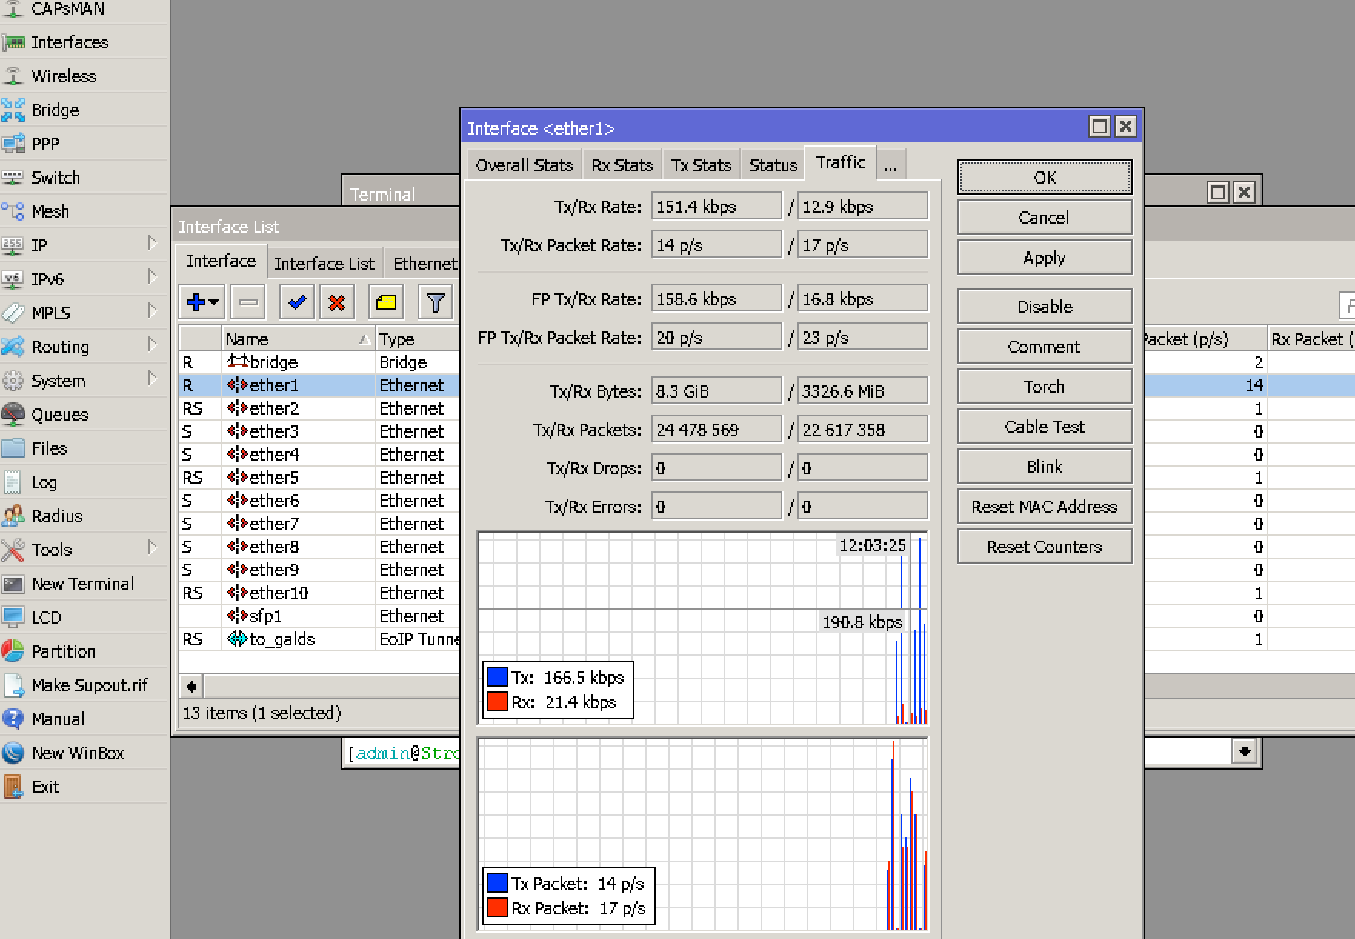Click the Blink button
Image resolution: width=1355 pixels, height=939 pixels.
(1044, 467)
